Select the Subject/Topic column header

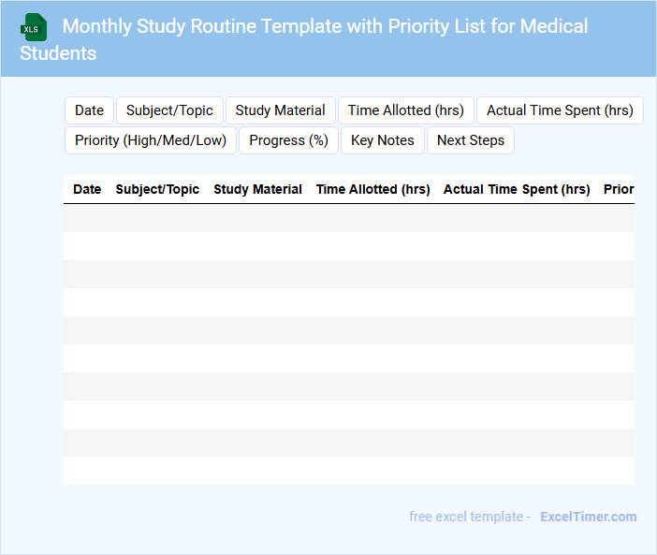(x=157, y=189)
